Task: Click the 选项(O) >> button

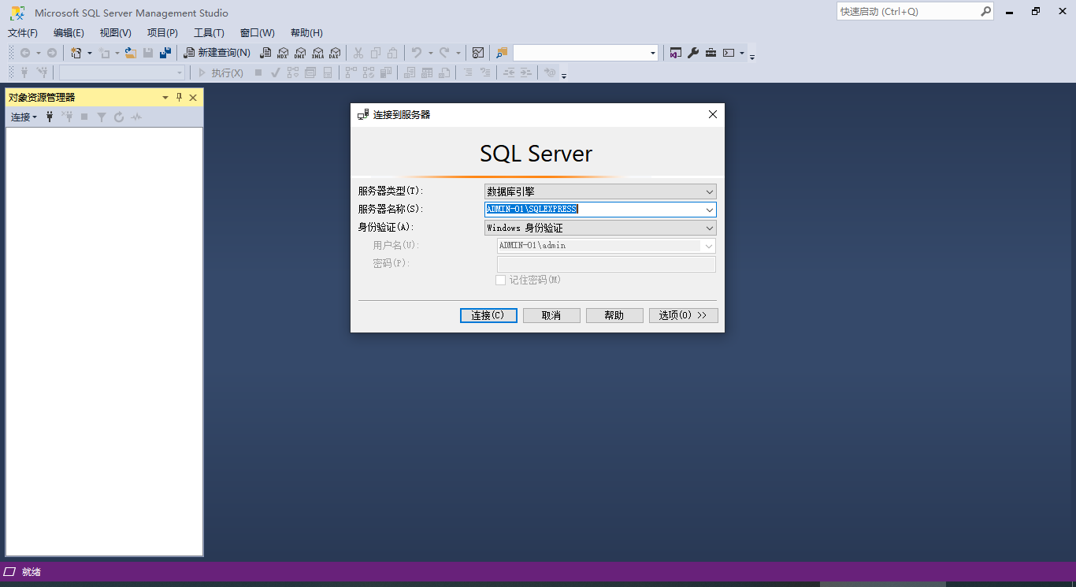Action: (x=682, y=314)
